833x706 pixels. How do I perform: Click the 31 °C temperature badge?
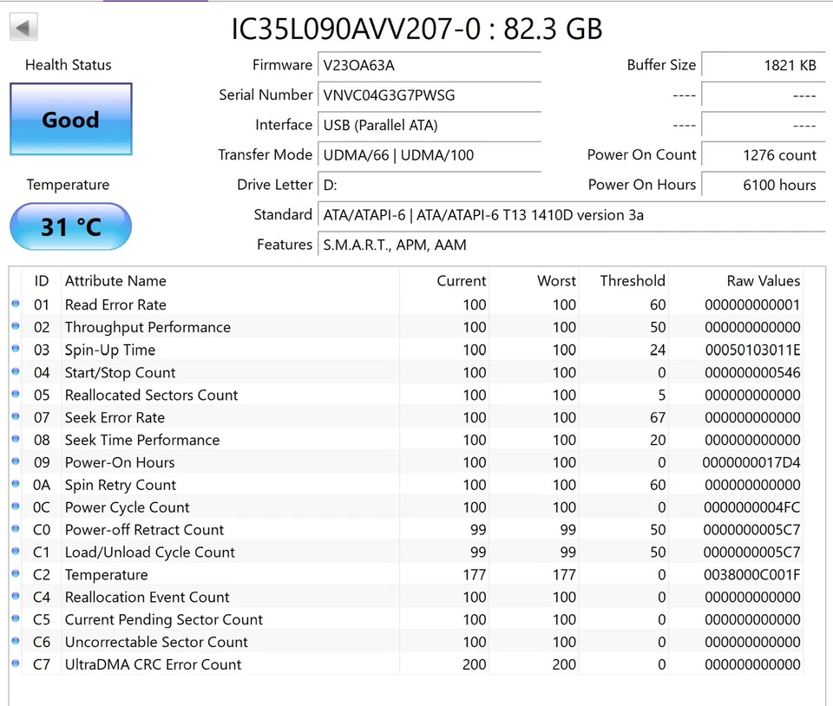(x=70, y=226)
